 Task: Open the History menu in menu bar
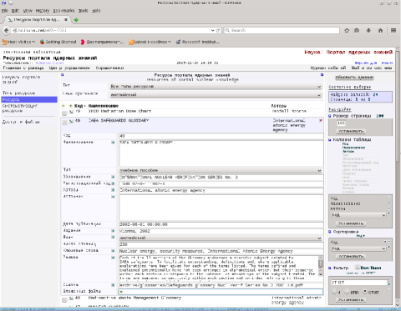pyautogui.click(x=43, y=11)
